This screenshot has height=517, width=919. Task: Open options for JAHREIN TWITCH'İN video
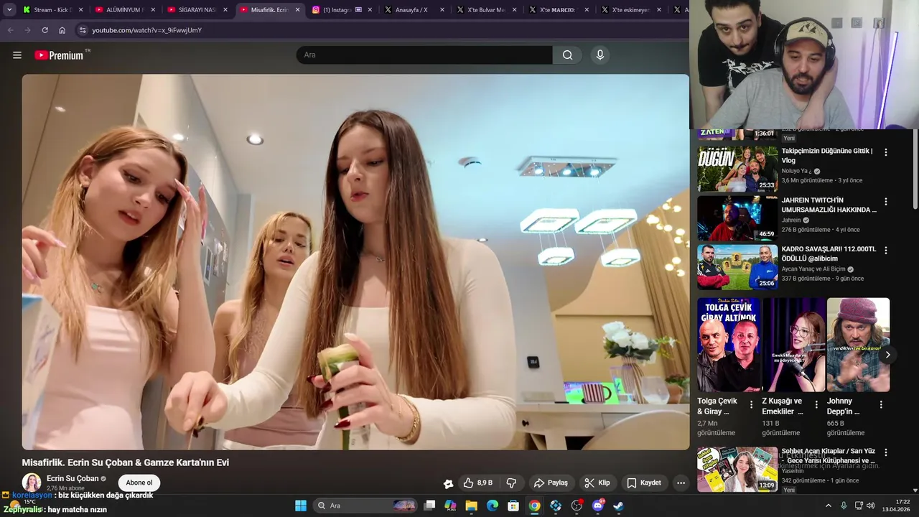pos(886,202)
